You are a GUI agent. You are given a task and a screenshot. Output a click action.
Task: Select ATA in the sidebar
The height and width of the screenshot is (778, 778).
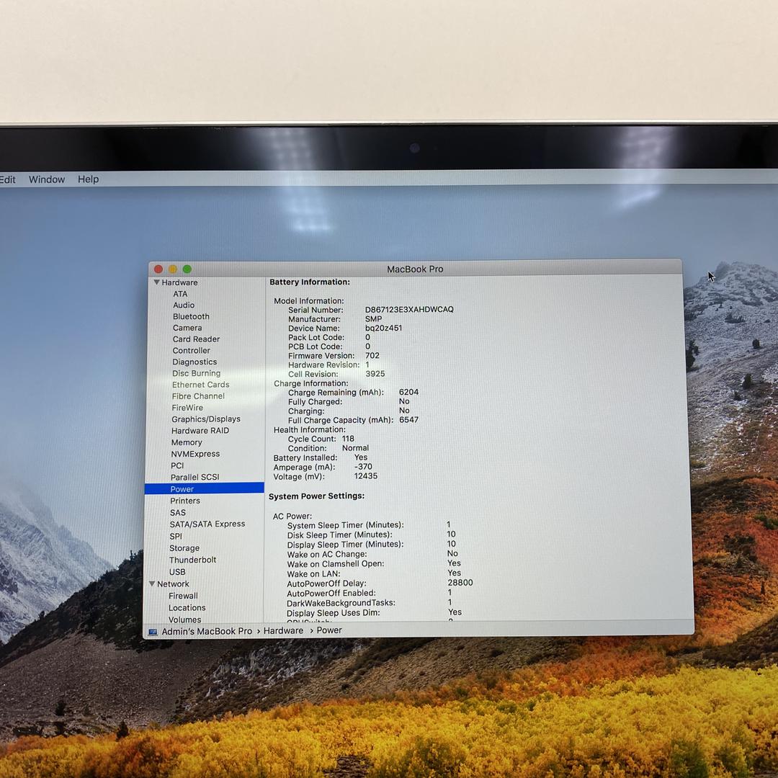coord(180,294)
